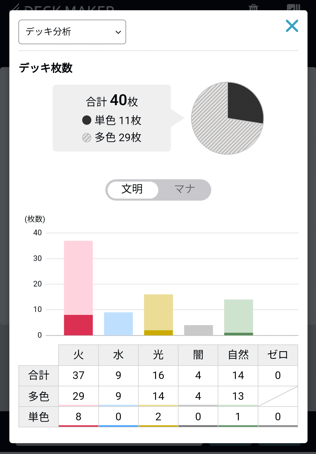316x454 pixels.
Task: Click the gray 闇 bar
Action: [199, 330]
